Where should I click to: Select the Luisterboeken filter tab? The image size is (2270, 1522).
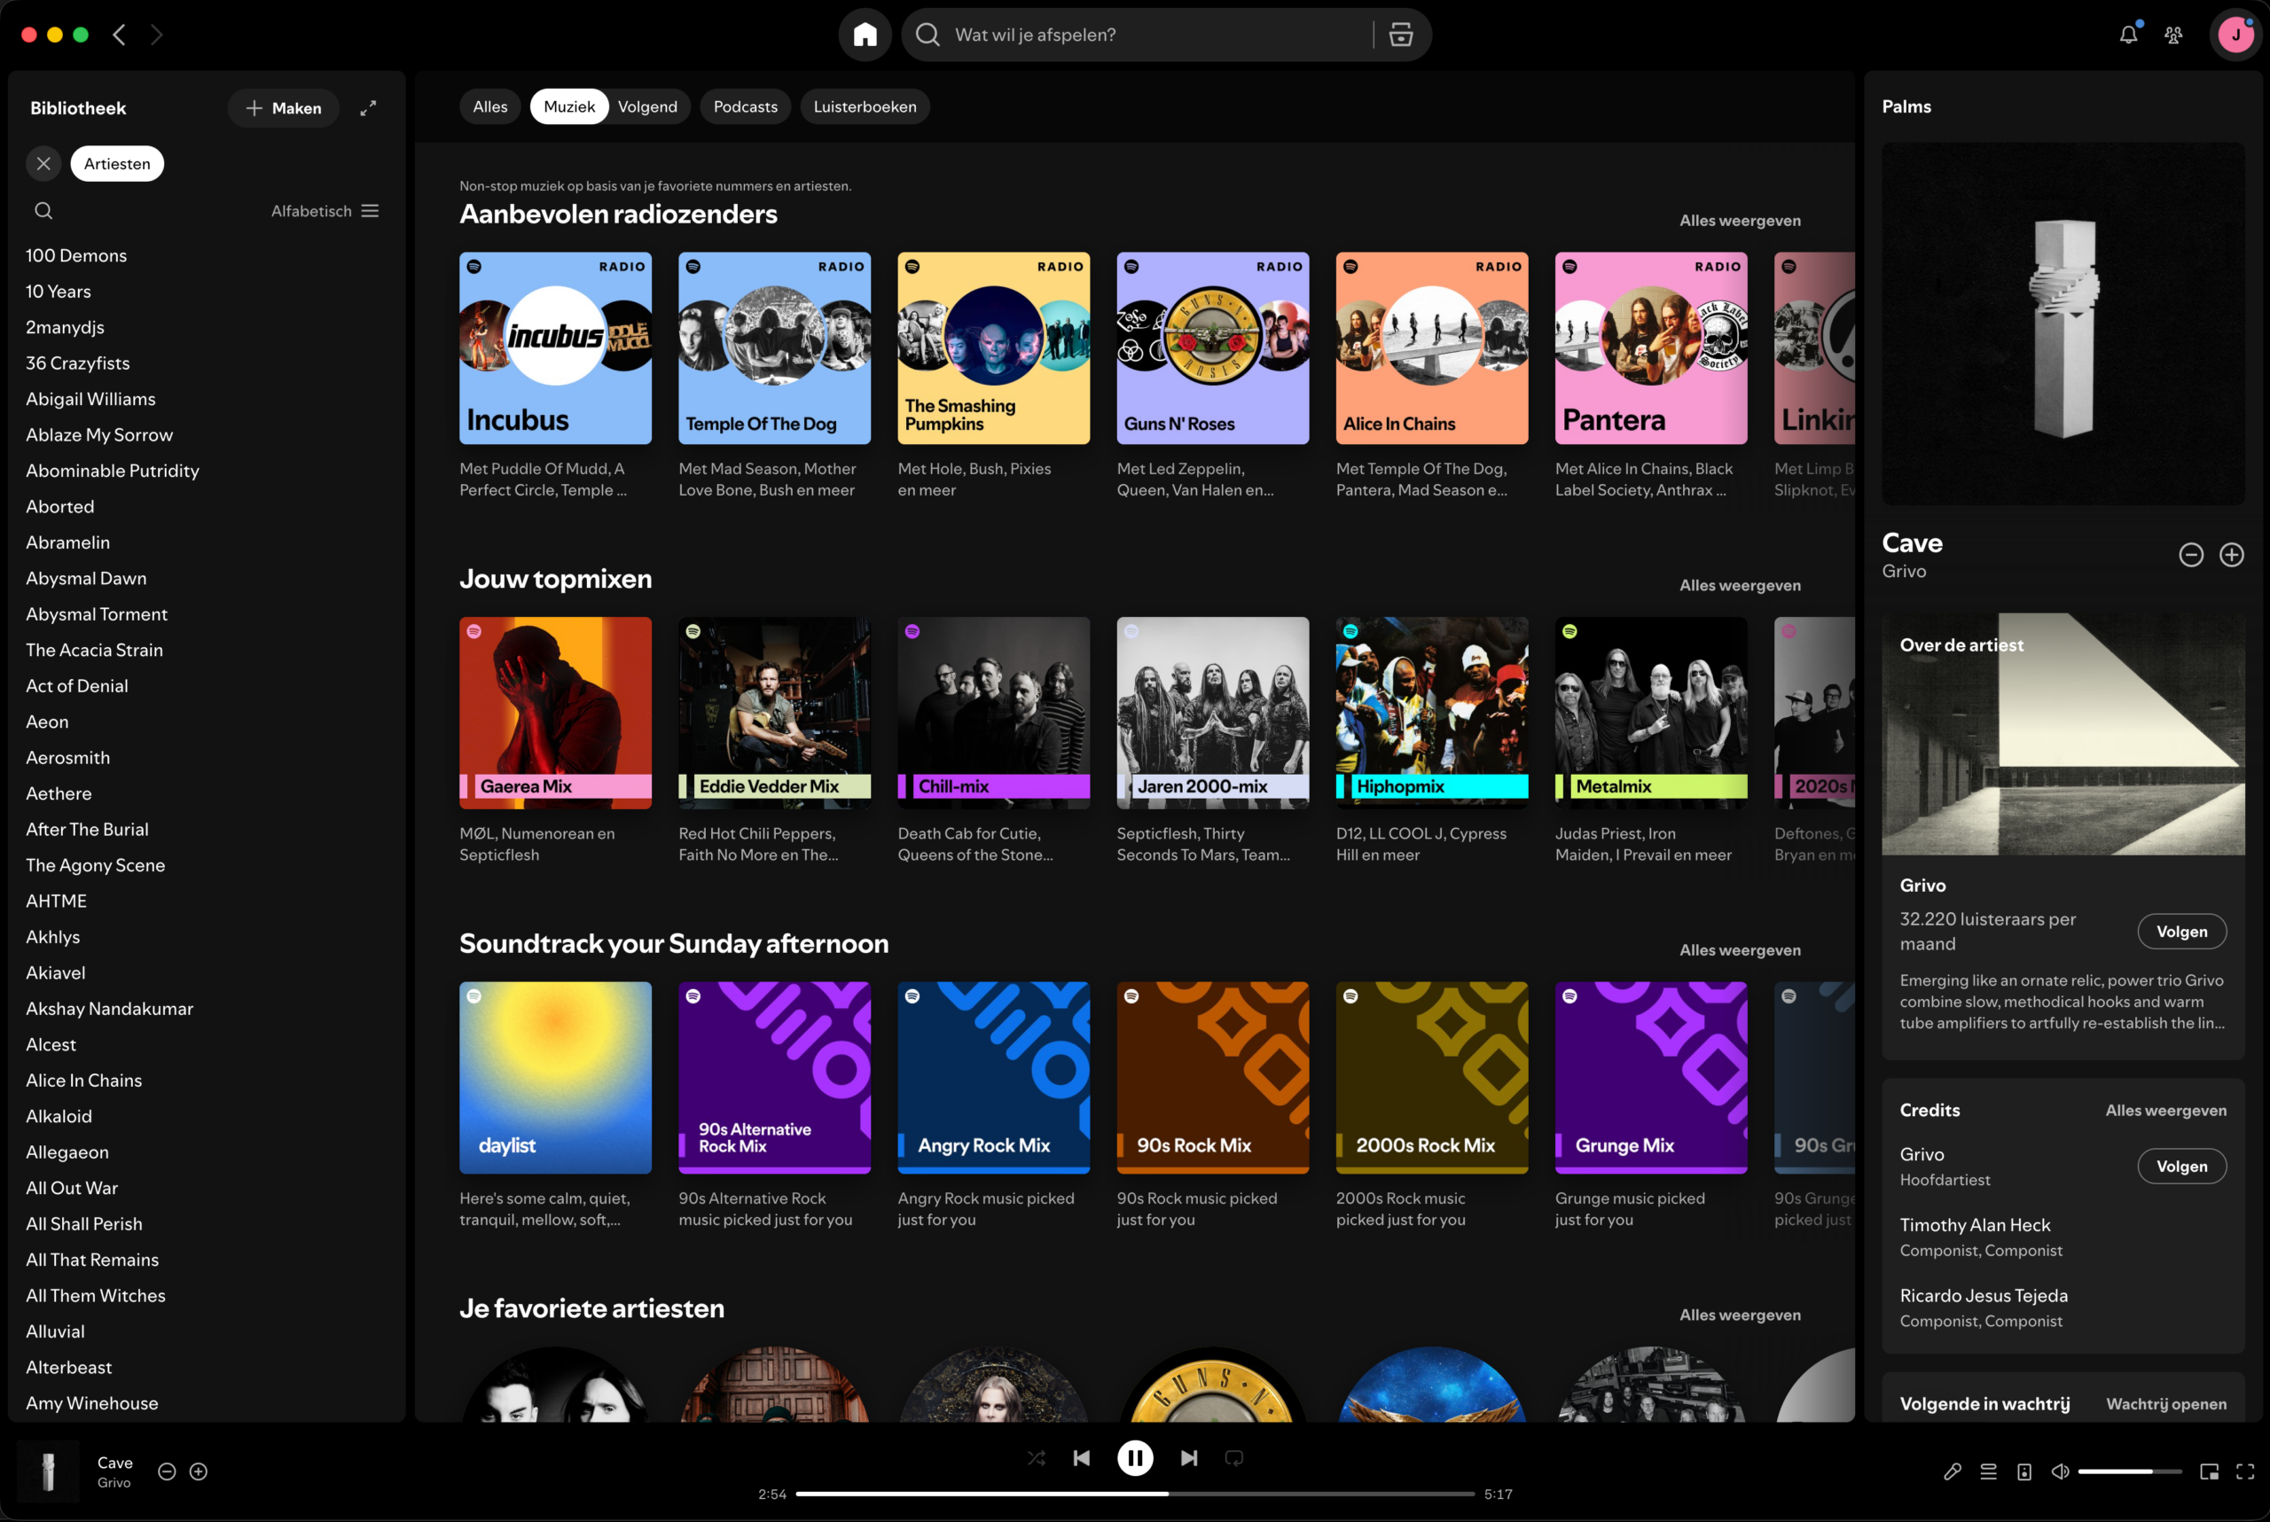coord(865,106)
